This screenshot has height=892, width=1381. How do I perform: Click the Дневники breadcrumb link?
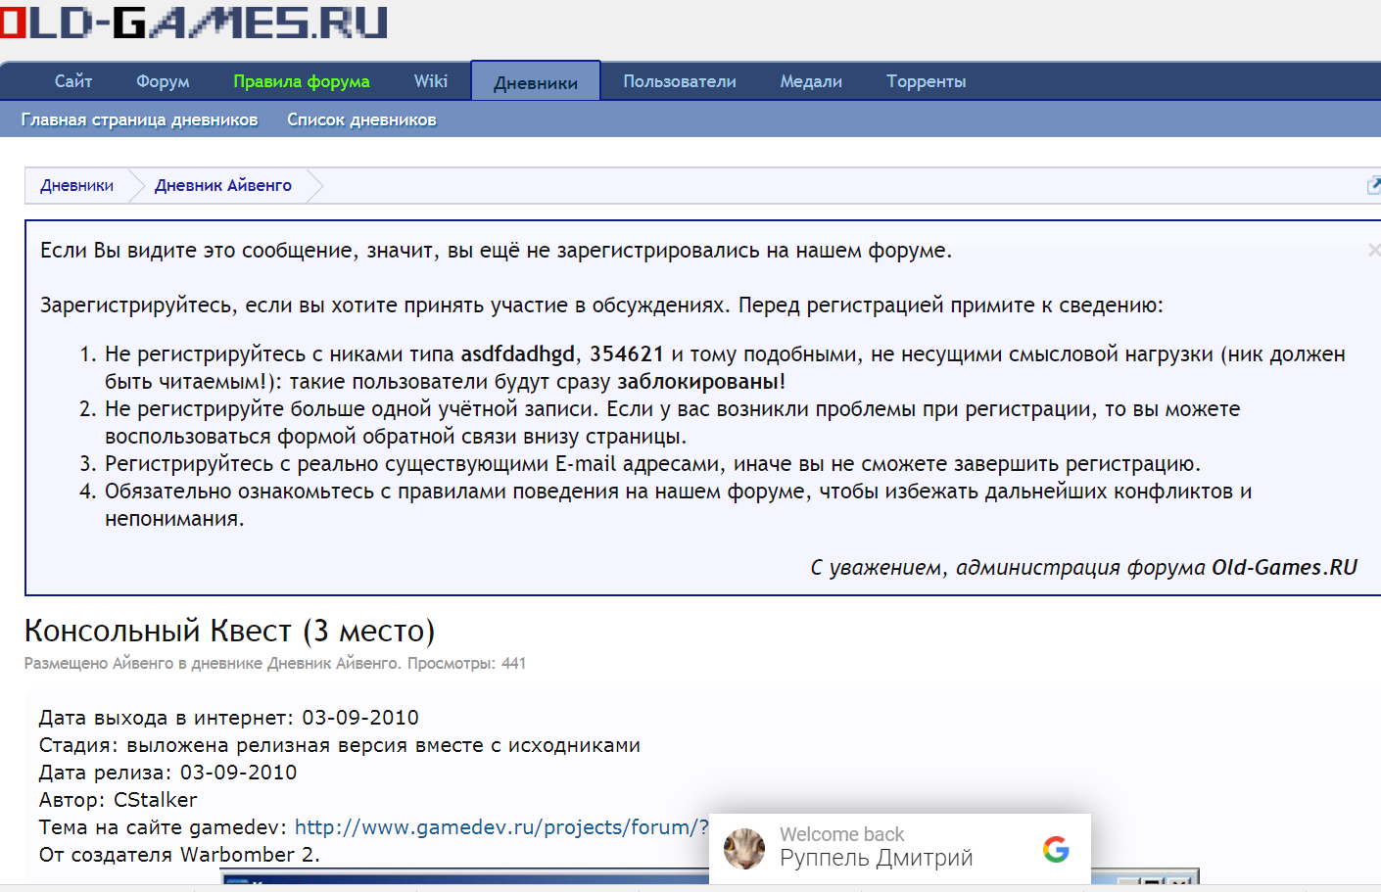click(x=76, y=185)
